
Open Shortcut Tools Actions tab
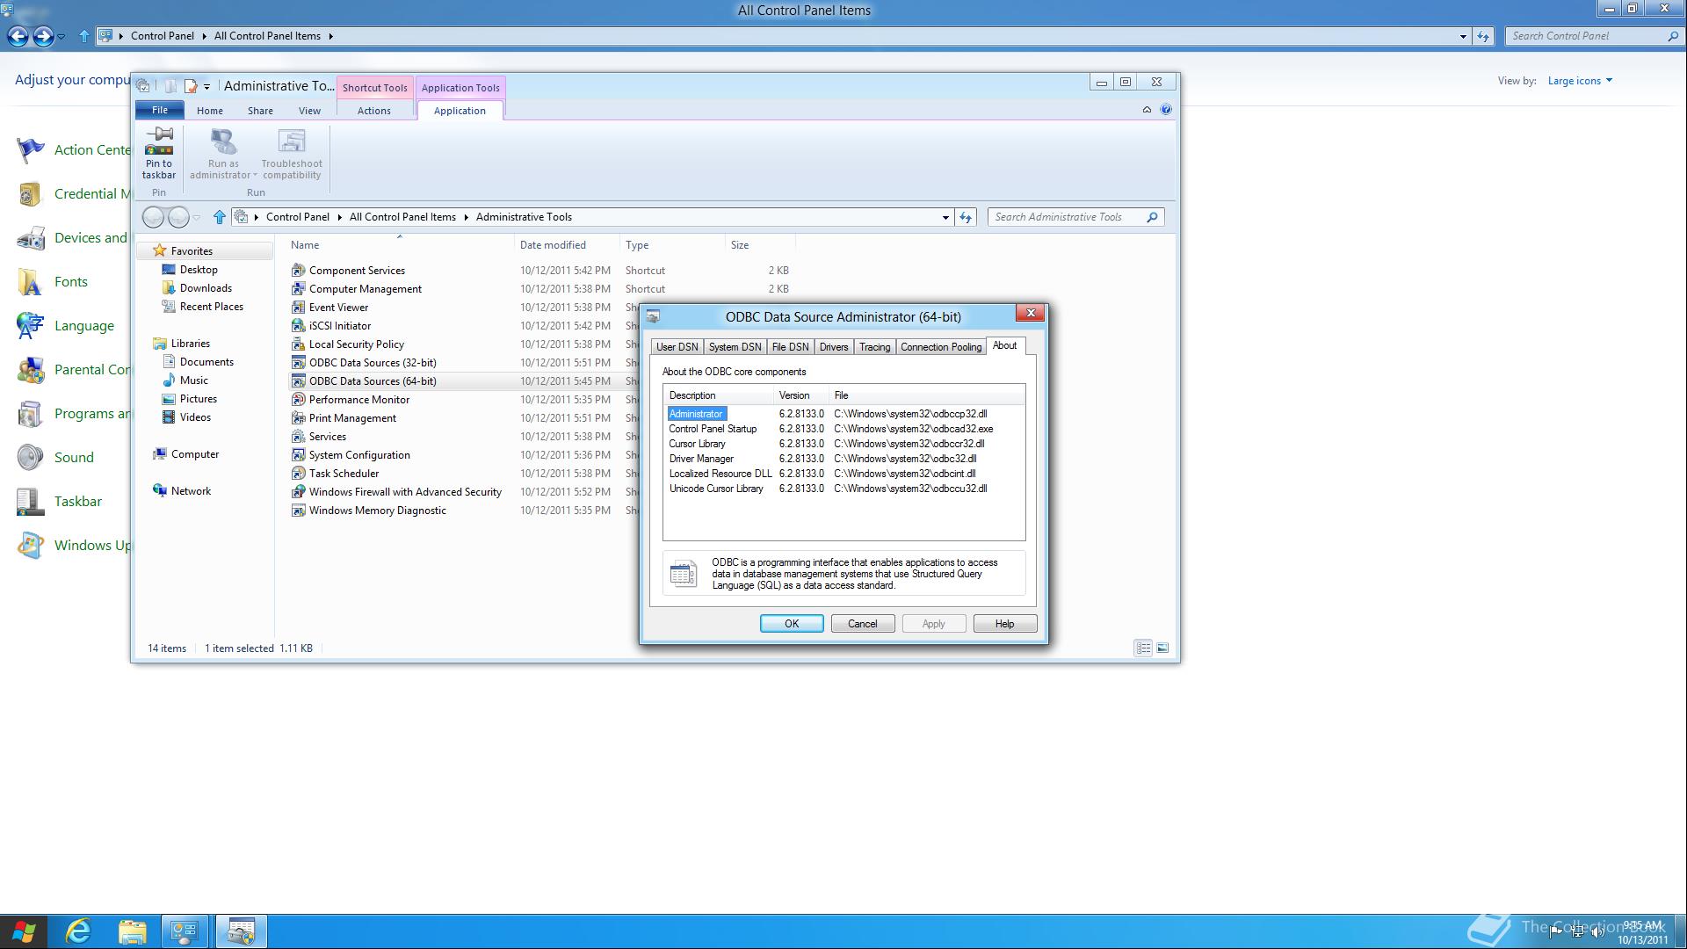(374, 111)
